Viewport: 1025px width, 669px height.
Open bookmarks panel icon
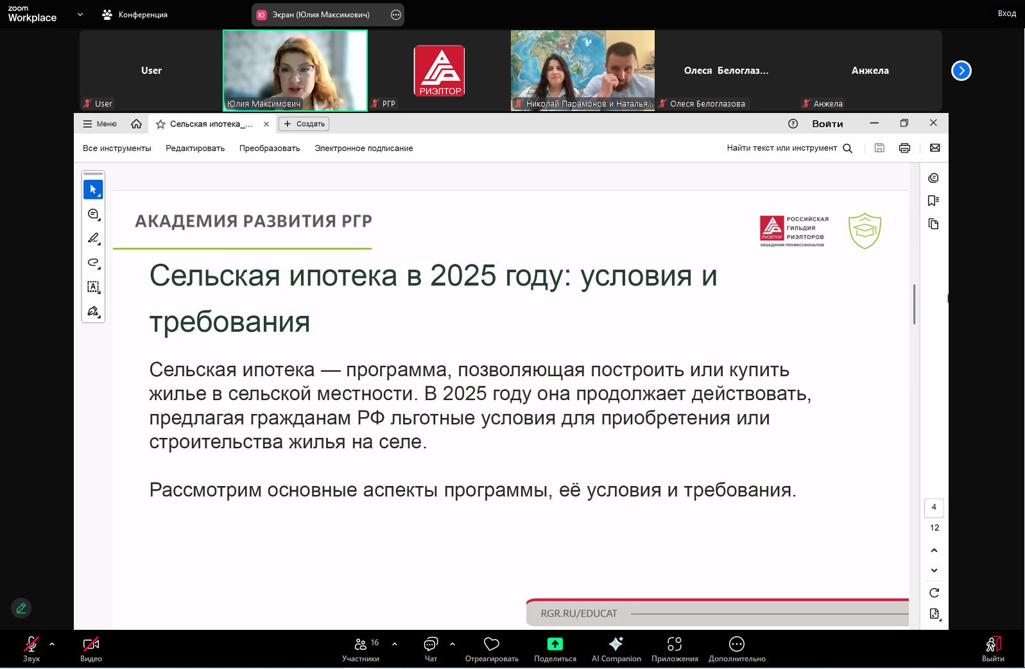(x=933, y=201)
